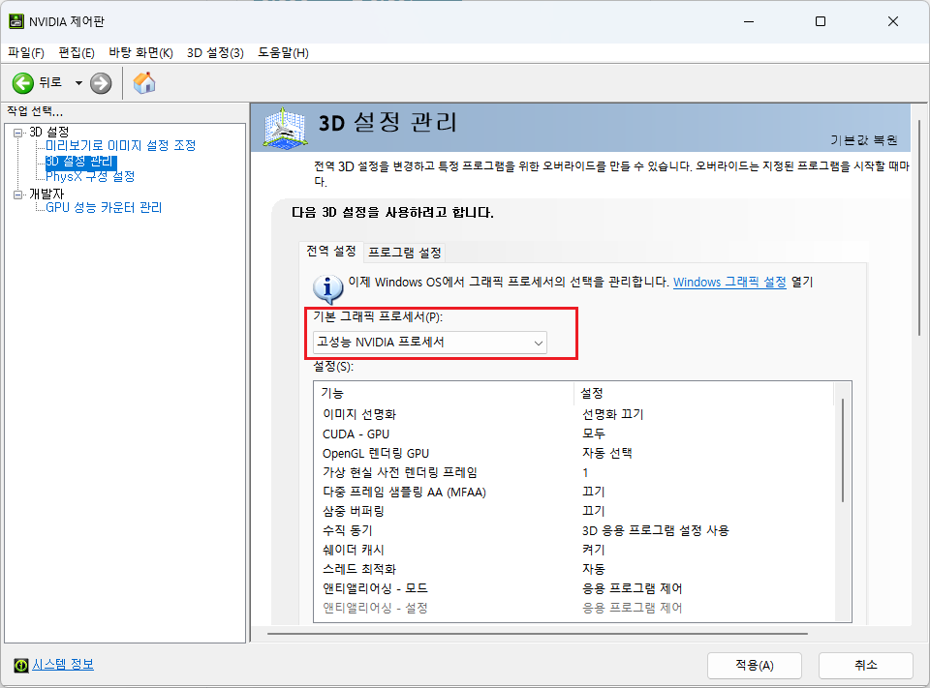Image resolution: width=930 pixels, height=688 pixels.
Task: Select the 쉐이더 캐시 row
Action: 574,550
